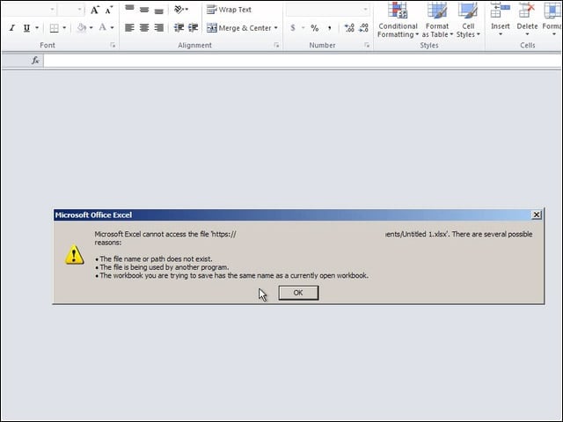Viewport: 563px width, 422px height.
Task: Open number format combo box
Action: tap(328, 10)
